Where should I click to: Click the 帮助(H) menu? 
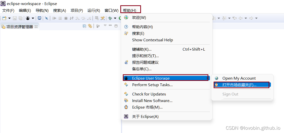tap(129, 10)
